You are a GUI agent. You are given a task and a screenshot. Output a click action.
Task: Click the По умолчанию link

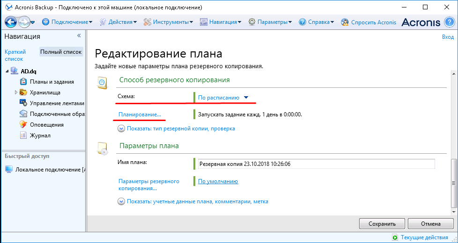coord(218,181)
